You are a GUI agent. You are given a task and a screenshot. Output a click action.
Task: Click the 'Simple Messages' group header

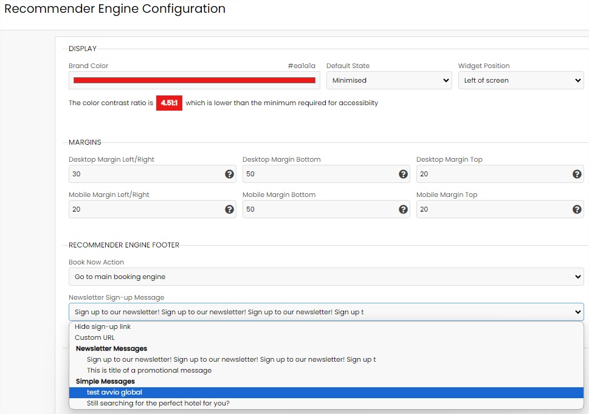(x=105, y=381)
